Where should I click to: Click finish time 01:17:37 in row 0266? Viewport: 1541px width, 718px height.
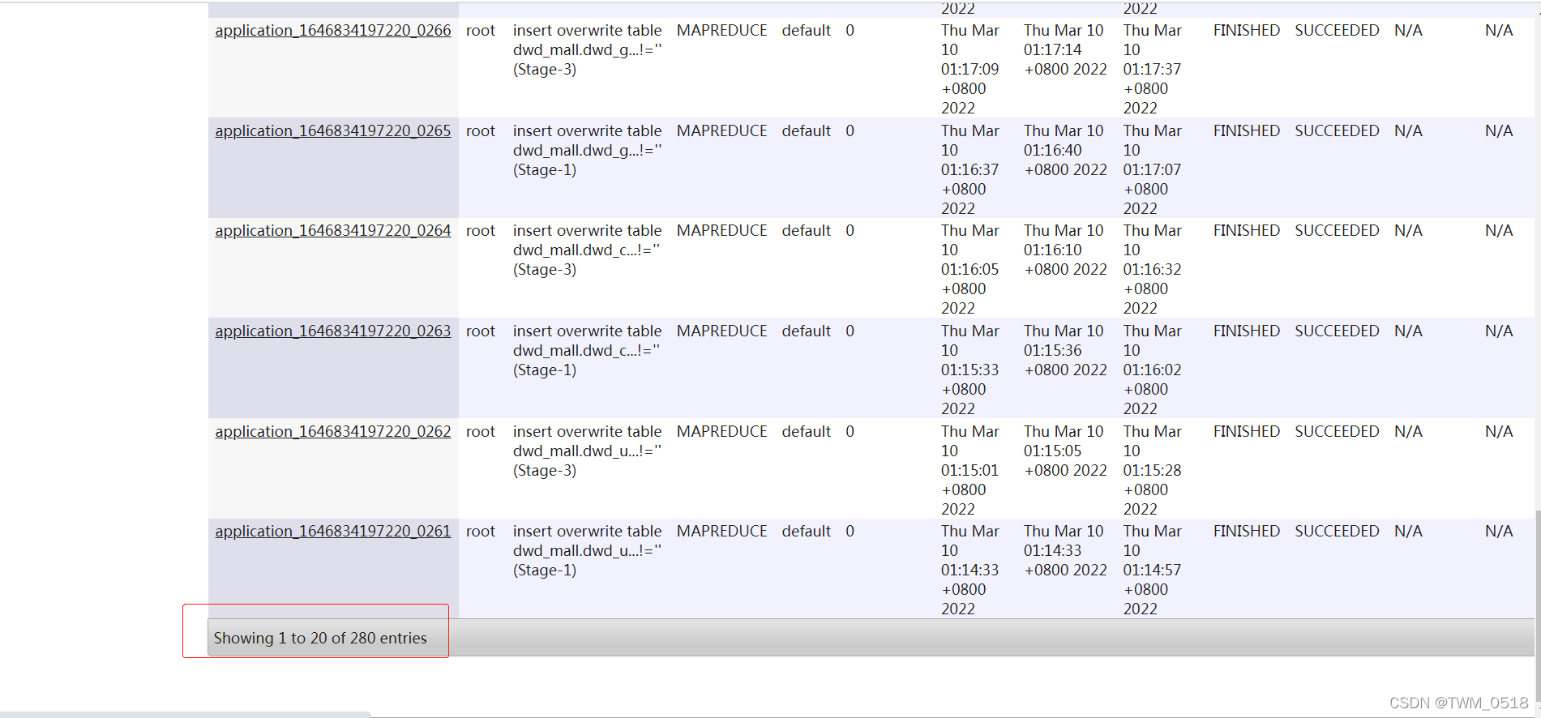coord(1153,70)
